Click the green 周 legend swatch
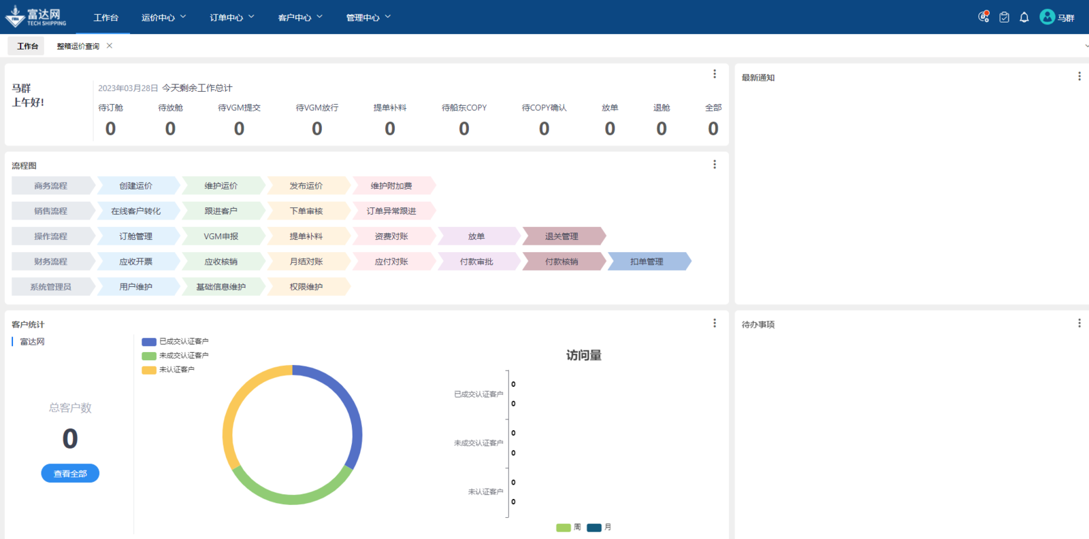Screen dimensions: 1089x539 tap(563, 527)
